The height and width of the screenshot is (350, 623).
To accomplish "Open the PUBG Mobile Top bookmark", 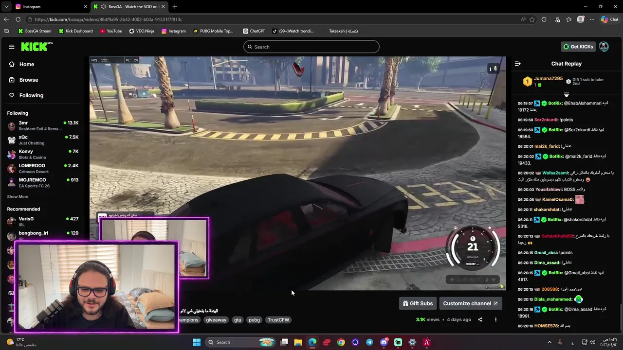I will pyautogui.click(x=213, y=31).
